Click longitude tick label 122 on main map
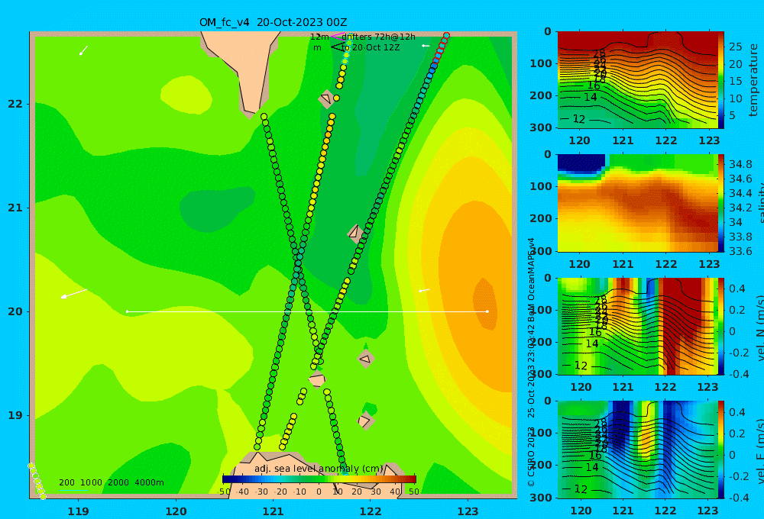Screen dimensions: 764x519 click(371, 511)
